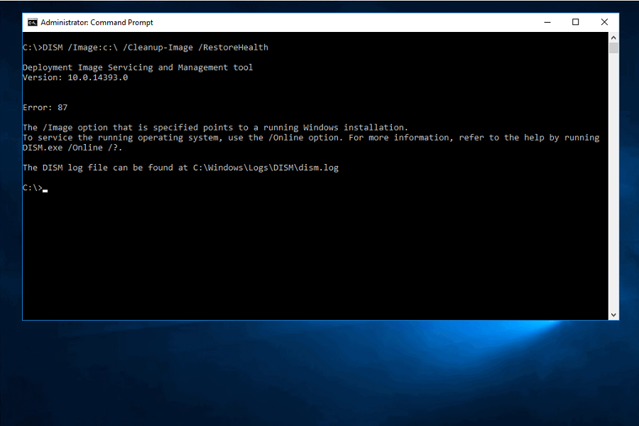Screen dimensions: 639x426
Task: Click the "Administrator: Command Prompt" title text
Action: 97,22
